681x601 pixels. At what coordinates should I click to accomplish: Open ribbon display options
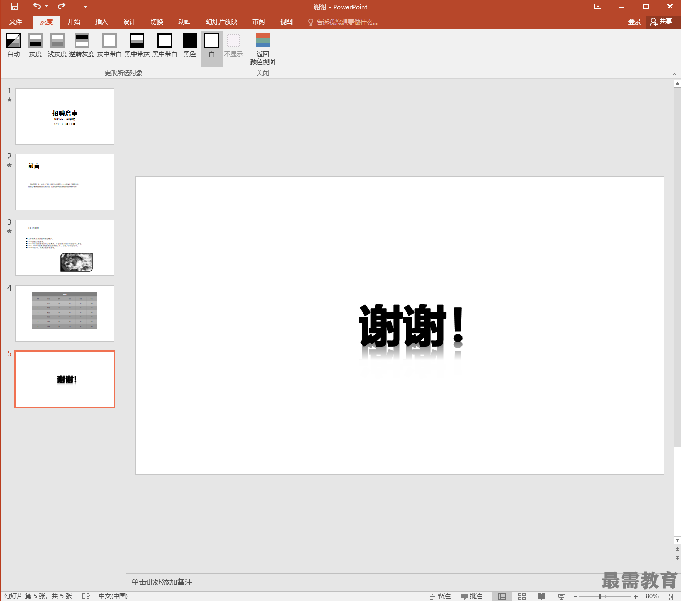coord(598,7)
